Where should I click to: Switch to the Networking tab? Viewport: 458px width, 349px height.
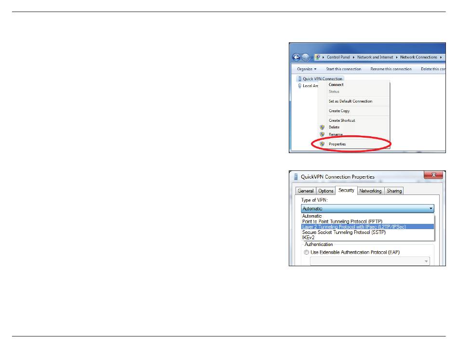click(x=370, y=191)
